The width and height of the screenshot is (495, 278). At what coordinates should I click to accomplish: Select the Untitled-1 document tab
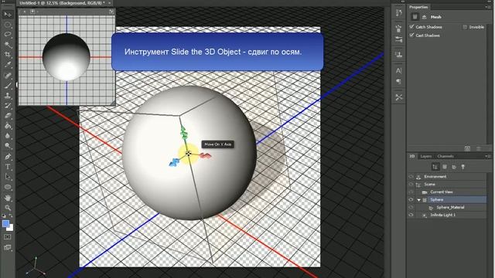click(62, 3)
